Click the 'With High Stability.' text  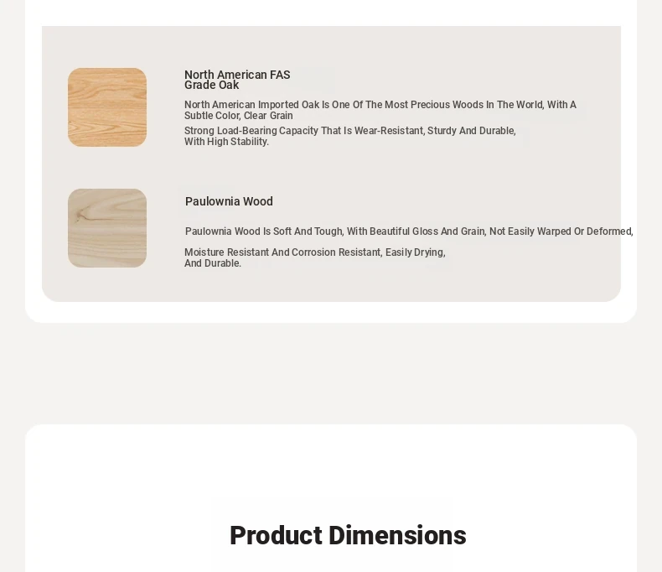click(227, 142)
